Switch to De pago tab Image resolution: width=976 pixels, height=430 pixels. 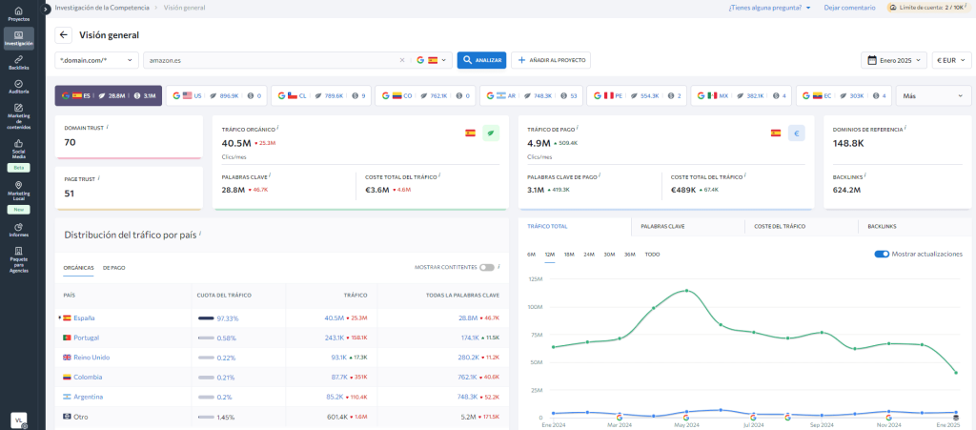(x=114, y=267)
